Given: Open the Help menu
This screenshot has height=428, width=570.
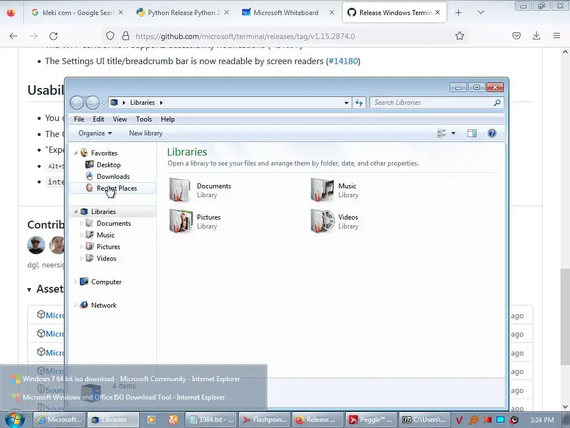Looking at the screenshot, I should pyautogui.click(x=168, y=119).
